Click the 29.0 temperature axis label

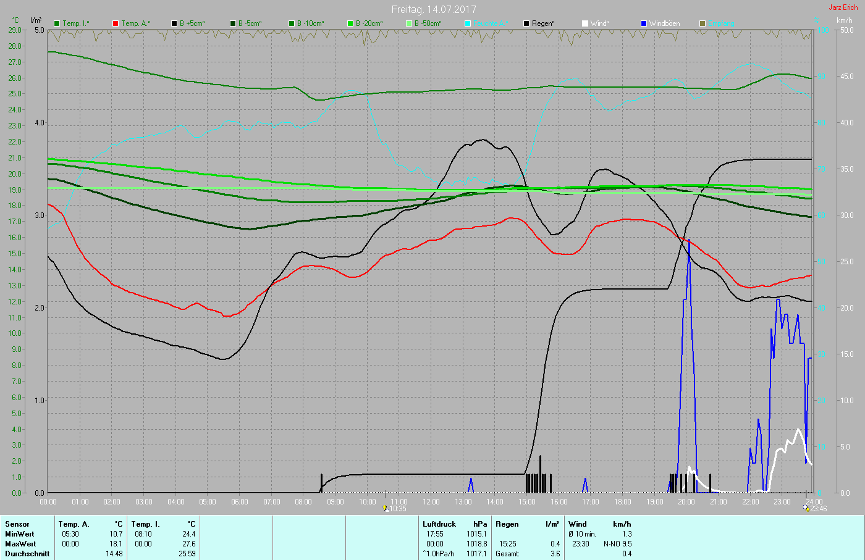15,30
